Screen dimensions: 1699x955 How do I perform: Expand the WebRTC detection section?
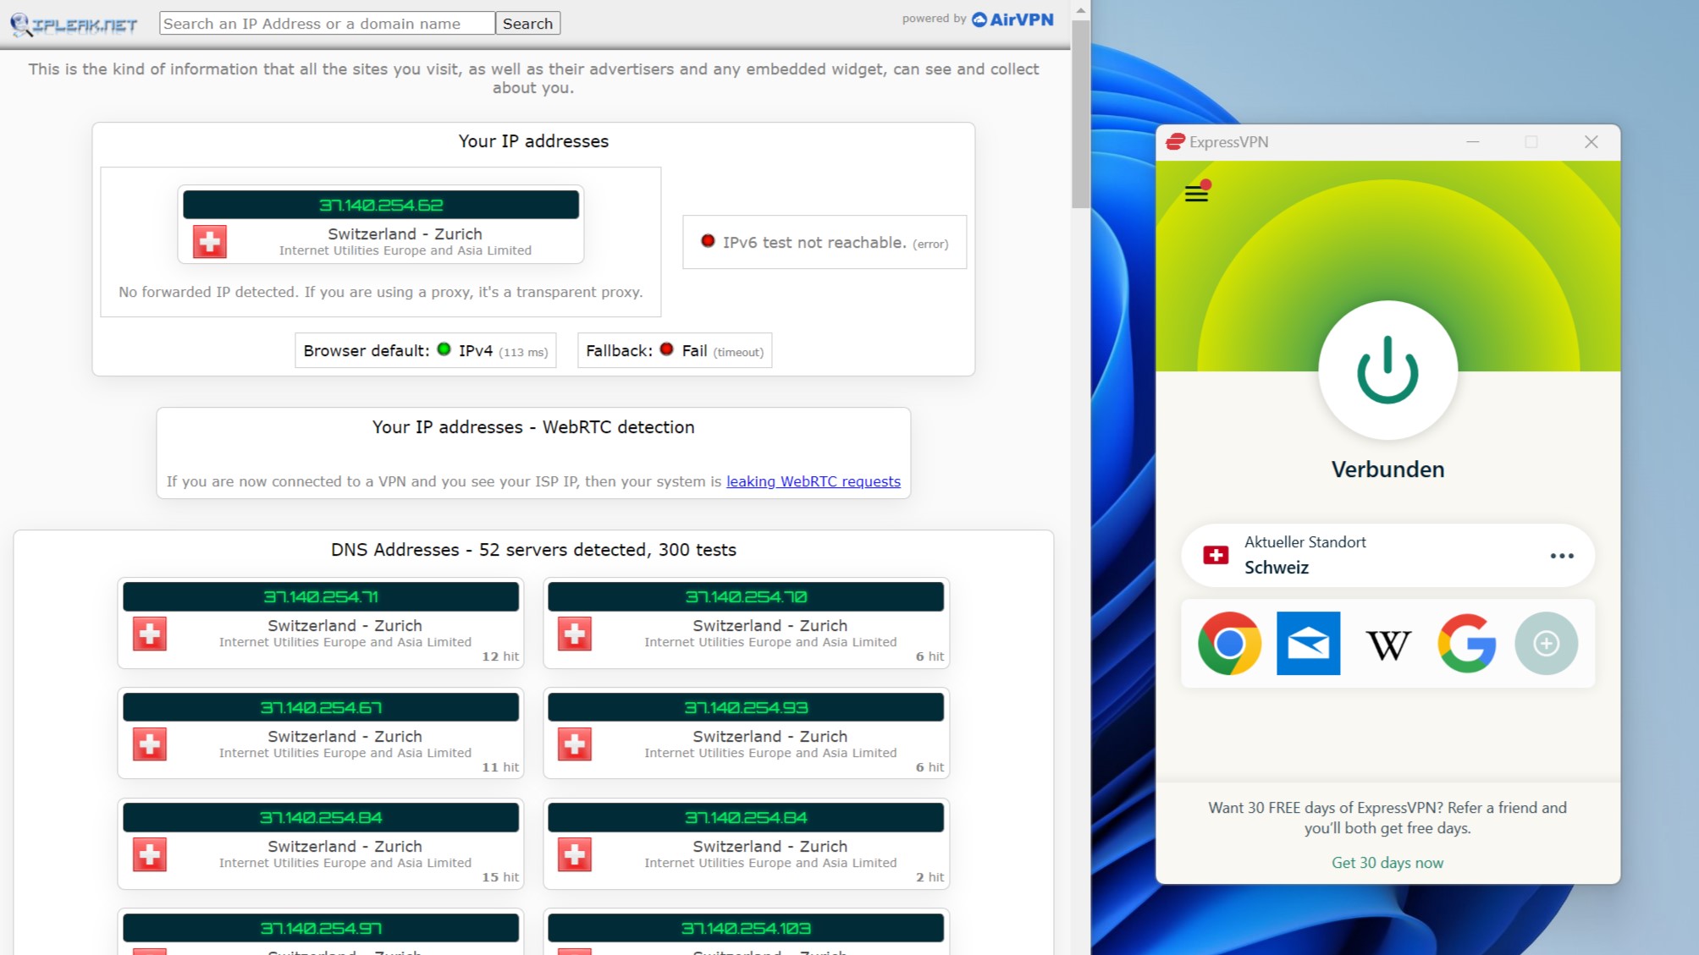click(534, 425)
